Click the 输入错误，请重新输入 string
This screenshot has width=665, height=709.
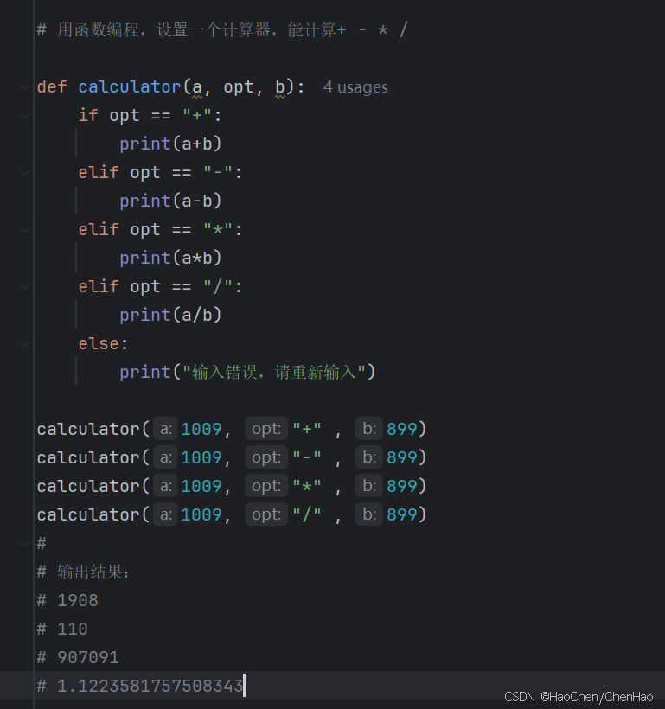pyautogui.click(x=274, y=372)
